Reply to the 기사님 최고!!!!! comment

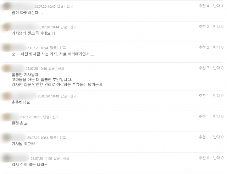[53, 138]
